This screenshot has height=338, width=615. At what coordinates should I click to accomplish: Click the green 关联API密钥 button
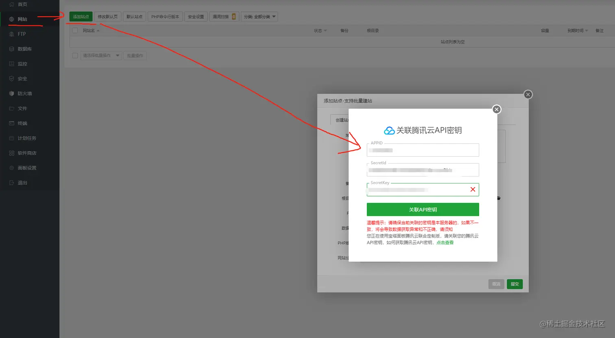click(423, 209)
